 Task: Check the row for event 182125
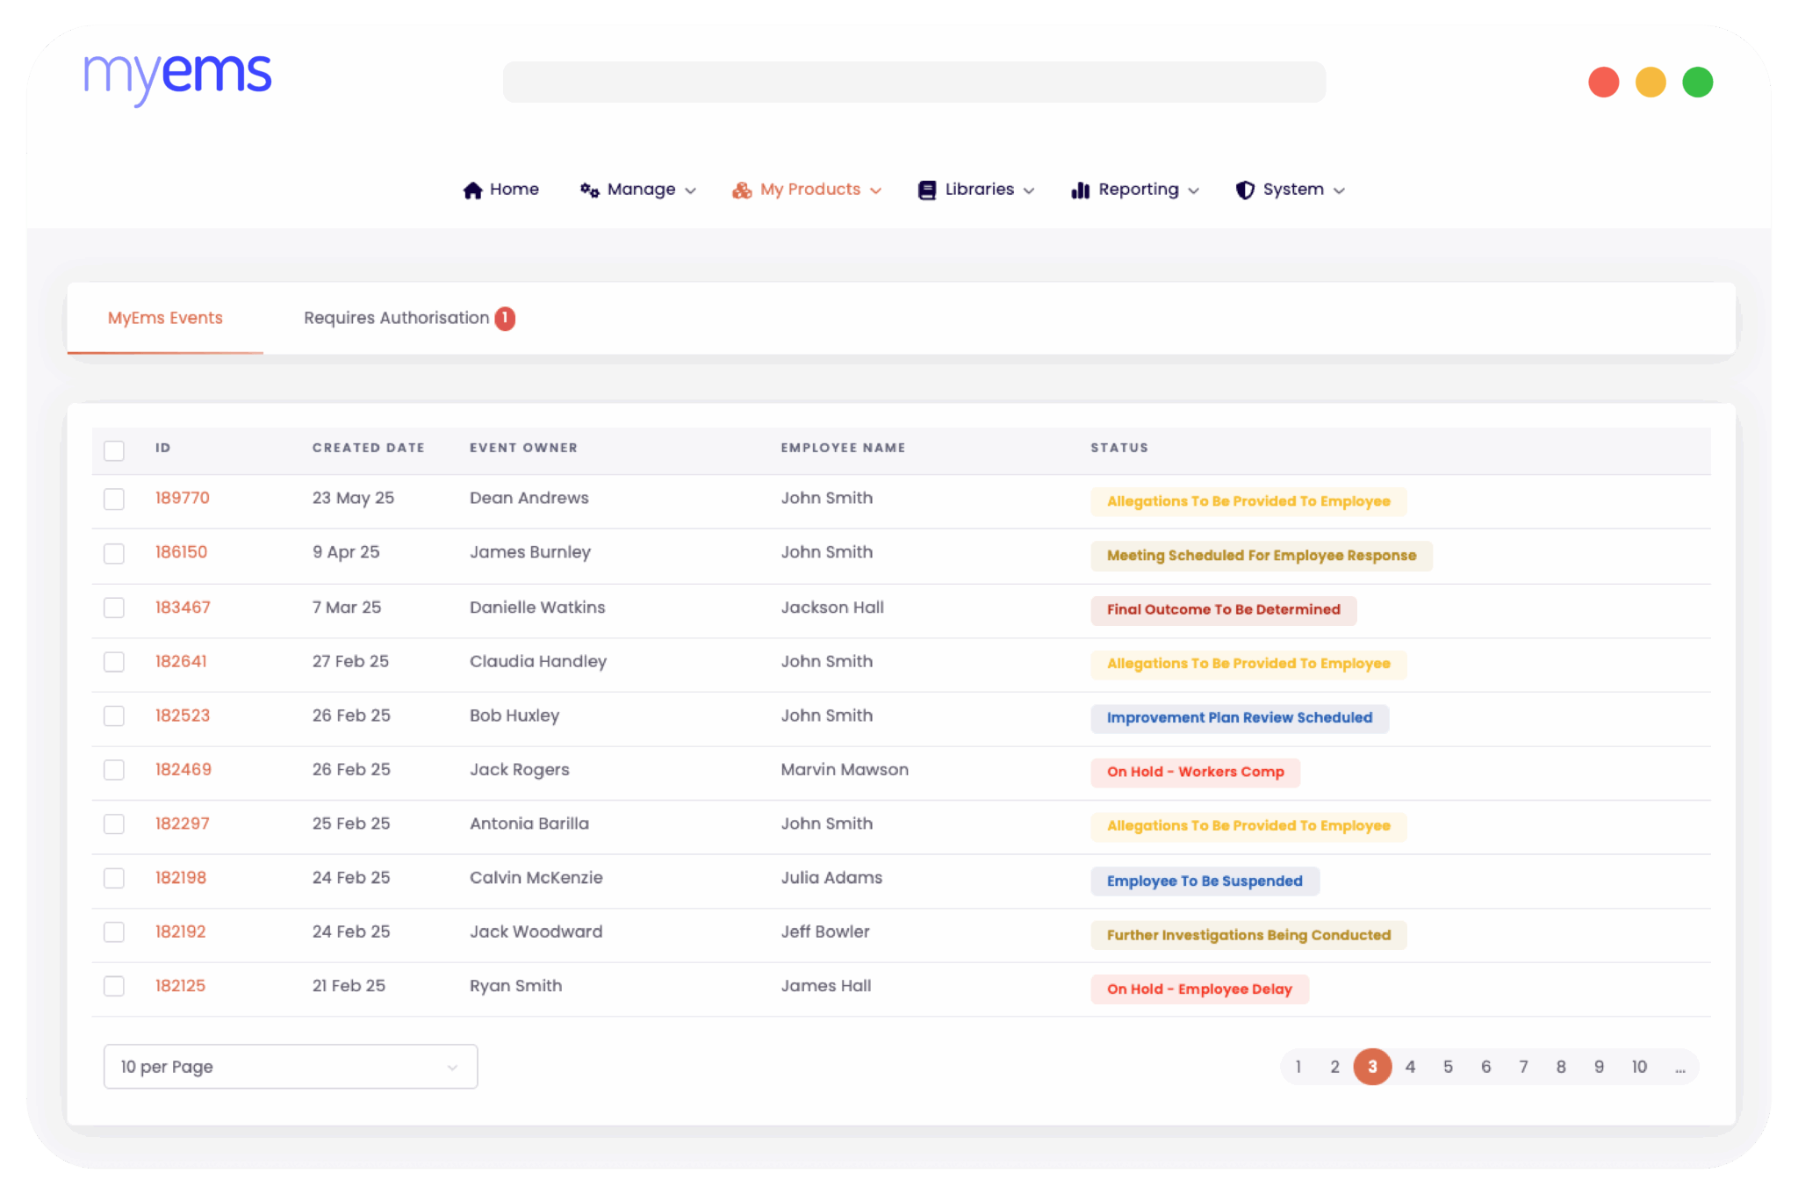(x=114, y=985)
